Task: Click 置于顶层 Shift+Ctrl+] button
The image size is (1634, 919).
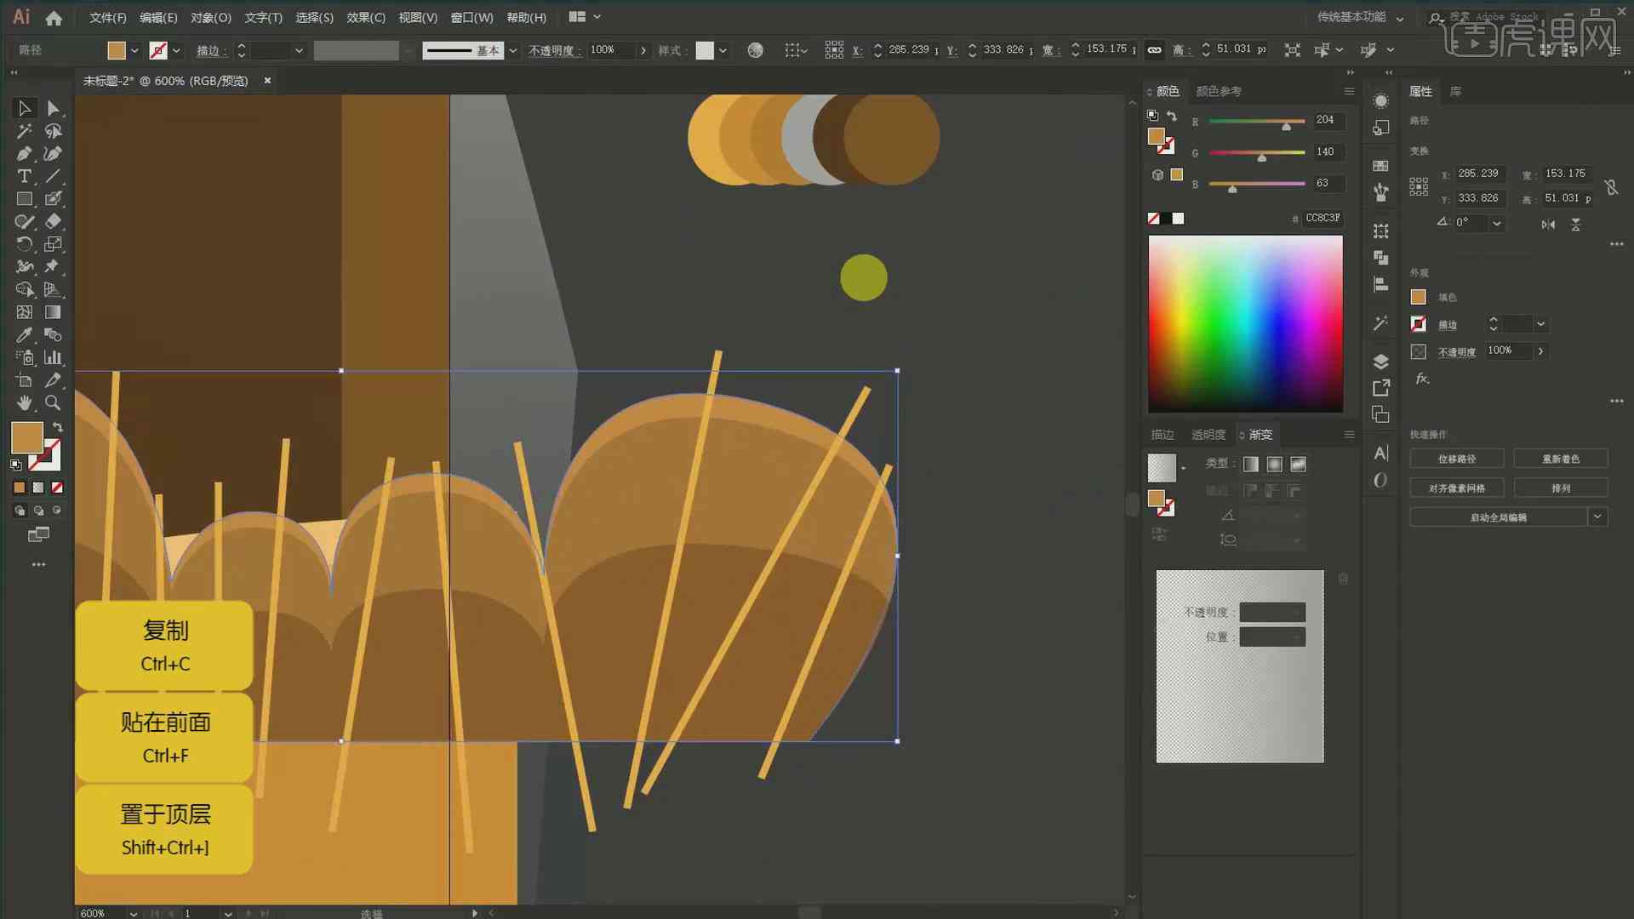Action: coord(165,827)
